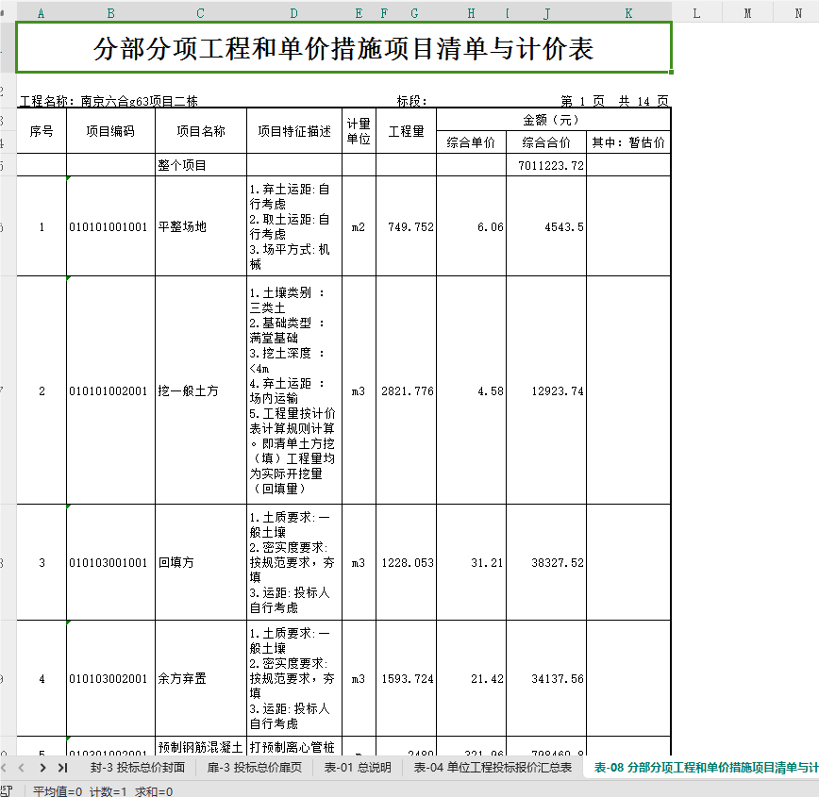819x797 pixels.
Task: Click the 求和=0 status bar entry
Action: tap(154, 791)
